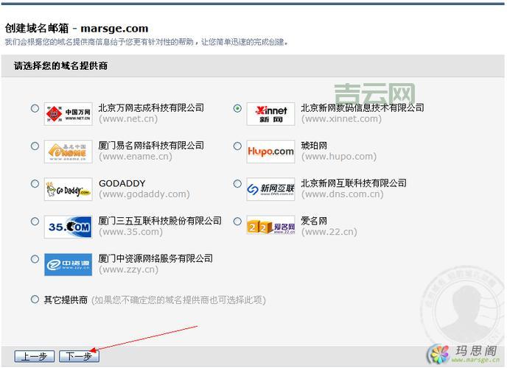Image resolution: width=507 pixels, height=368 pixels.
Task: Click the 新网互联 DNS logo
Action: [270, 189]
